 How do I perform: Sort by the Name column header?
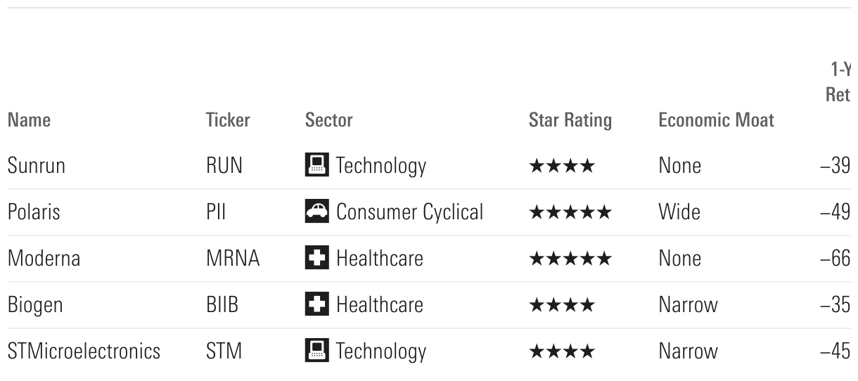point(29,120)
